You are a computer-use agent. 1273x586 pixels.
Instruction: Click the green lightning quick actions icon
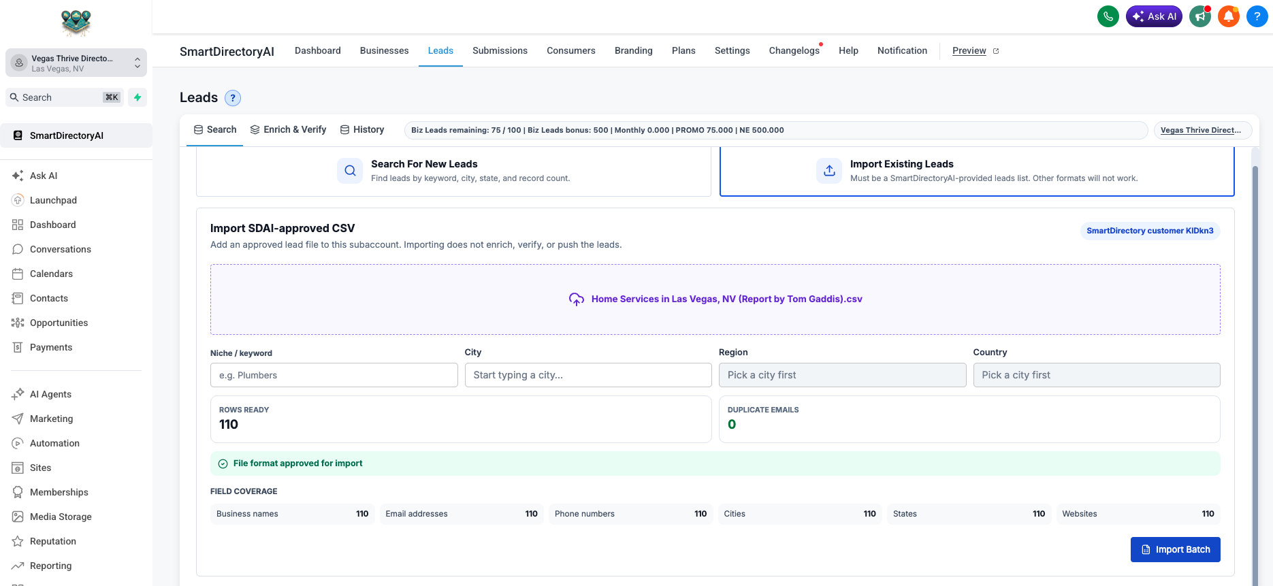coord(138,97)
